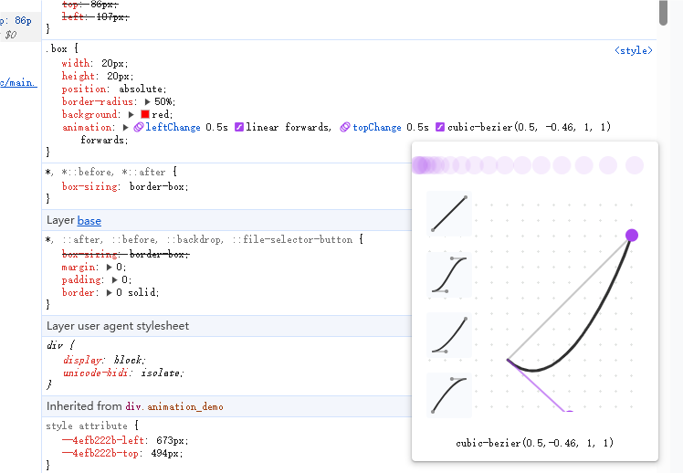
Task: Open easing editor swatch before linear
Action: [239, 127]
